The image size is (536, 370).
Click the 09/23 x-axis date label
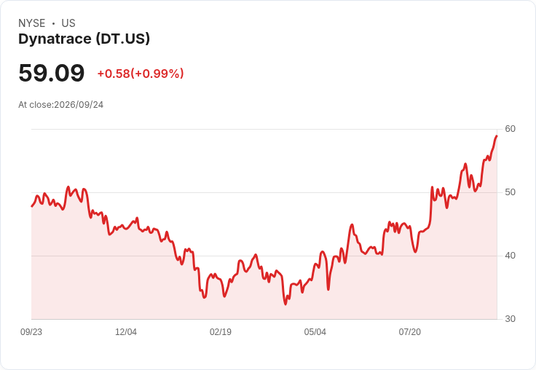tap(31, 331)
